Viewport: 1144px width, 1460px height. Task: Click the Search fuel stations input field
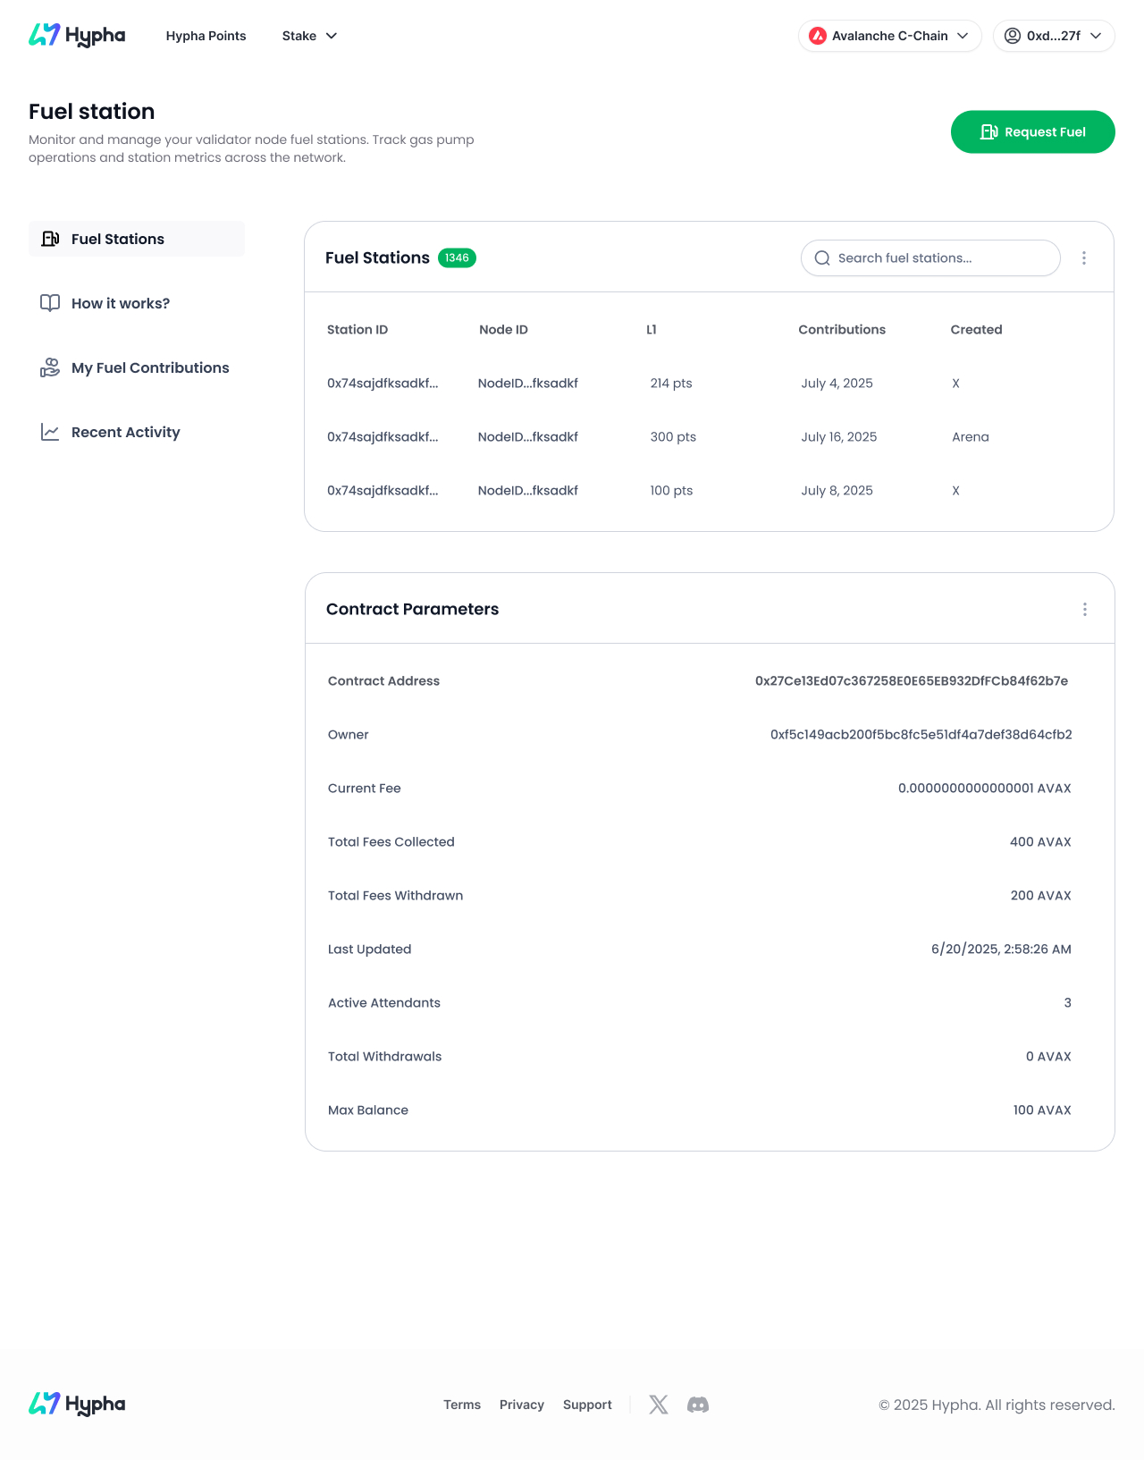coord(938,258)
